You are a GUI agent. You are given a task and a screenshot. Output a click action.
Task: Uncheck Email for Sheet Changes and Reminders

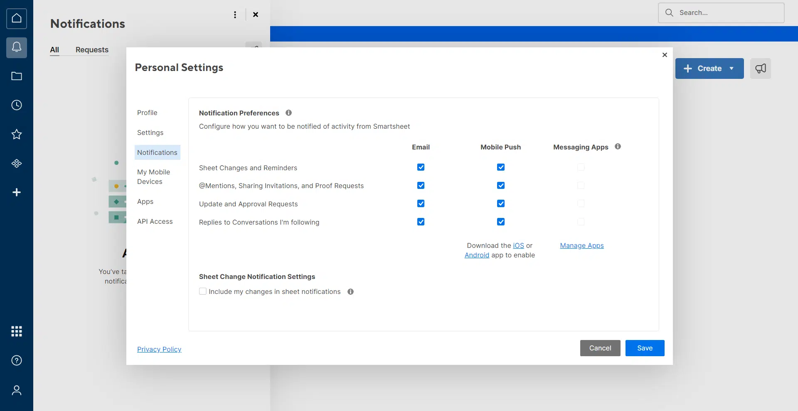(x=421, y=167)
